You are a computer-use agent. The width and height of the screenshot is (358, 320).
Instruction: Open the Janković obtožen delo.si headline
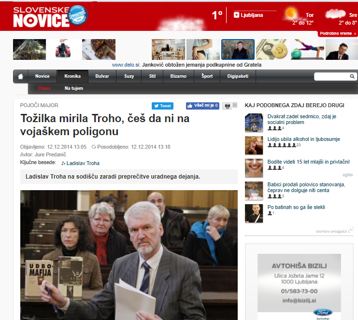point(202,65)
